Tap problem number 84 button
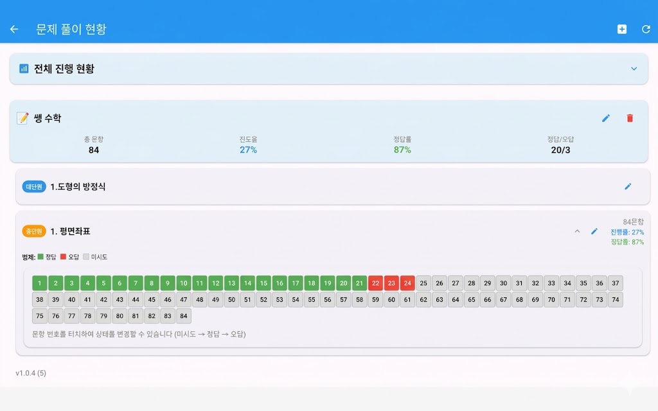Image resolution: width=658 pixels, height=411 pixels. click(x=184, y=316)
